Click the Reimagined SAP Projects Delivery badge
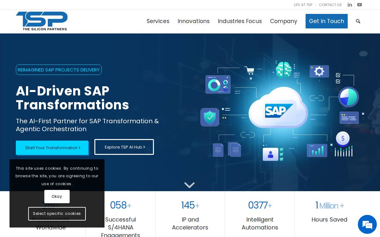The width and height of the screenshot is (380, 237). point(59,70)
